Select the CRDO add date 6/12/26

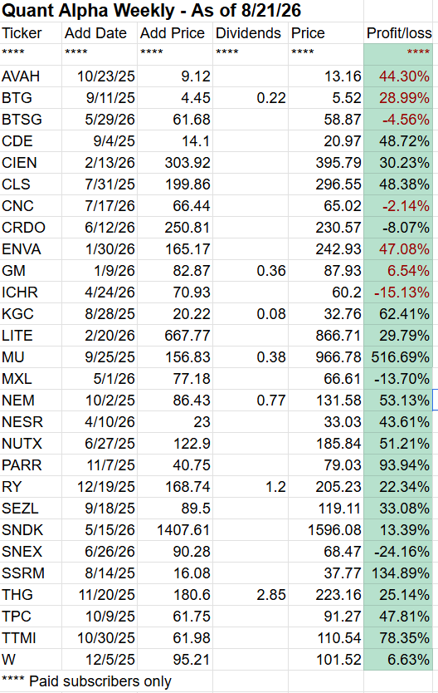[x=100, y=228]
